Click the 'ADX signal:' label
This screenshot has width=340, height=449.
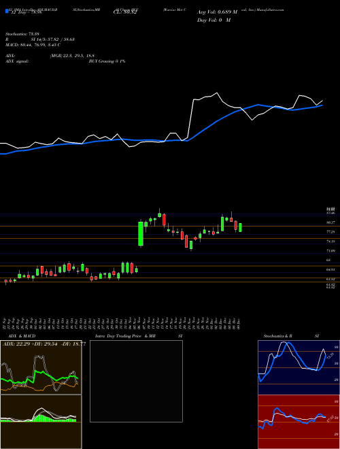coord(17,61)
